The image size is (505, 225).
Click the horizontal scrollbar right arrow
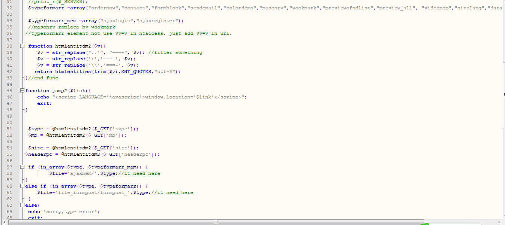pos(498,222)
